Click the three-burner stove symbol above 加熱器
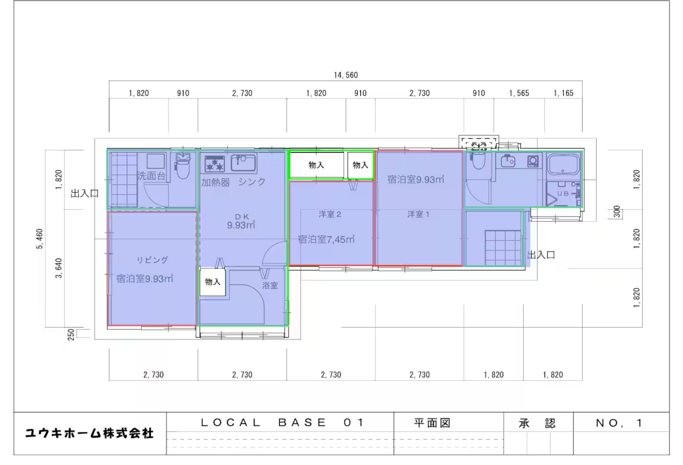The height and width of the screenshot is (465, 683). click(214, 164)
